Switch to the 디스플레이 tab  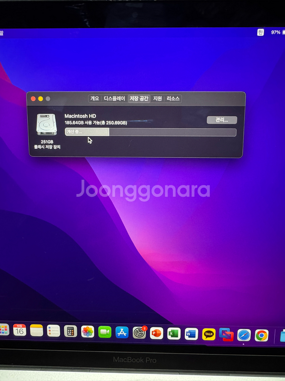click(114, 99)
